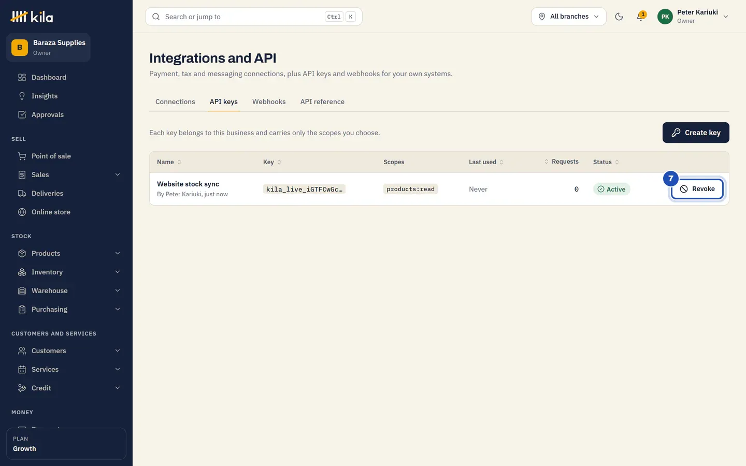Revoke the Website stock sync key
Viewport: 746px width, 466px height.
tap(697, 189)
